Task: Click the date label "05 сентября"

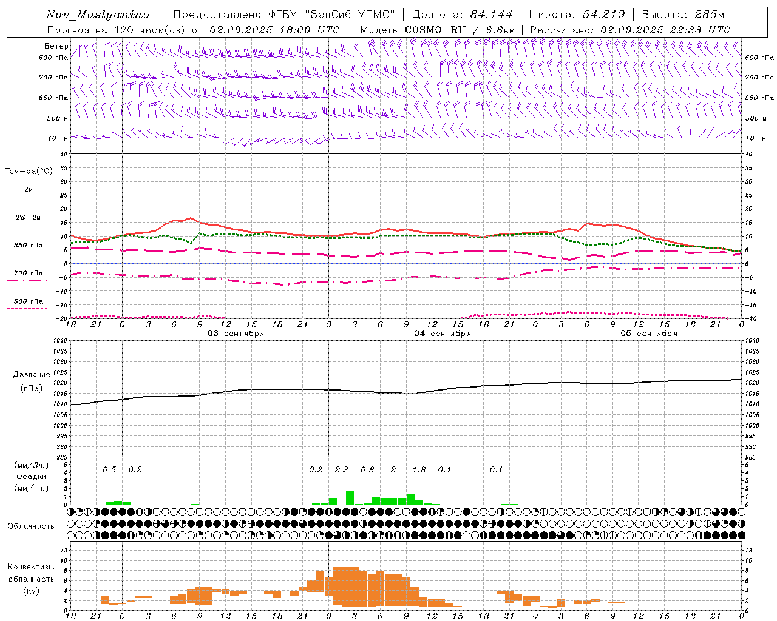Action: (x=649, y=334)
